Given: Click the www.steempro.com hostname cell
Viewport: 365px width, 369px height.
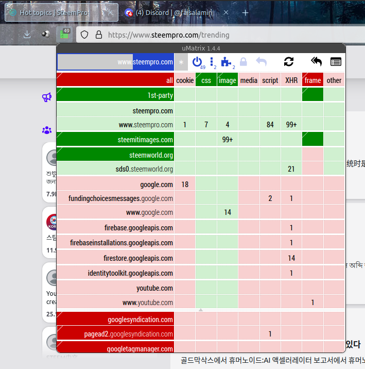Looking at the screenshot, I should pyautogui.click(x=115, y=124).
